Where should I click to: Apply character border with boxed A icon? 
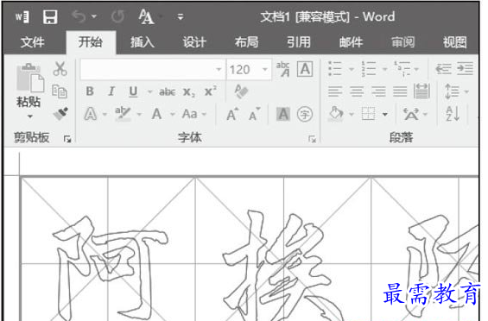coord(305,69)
